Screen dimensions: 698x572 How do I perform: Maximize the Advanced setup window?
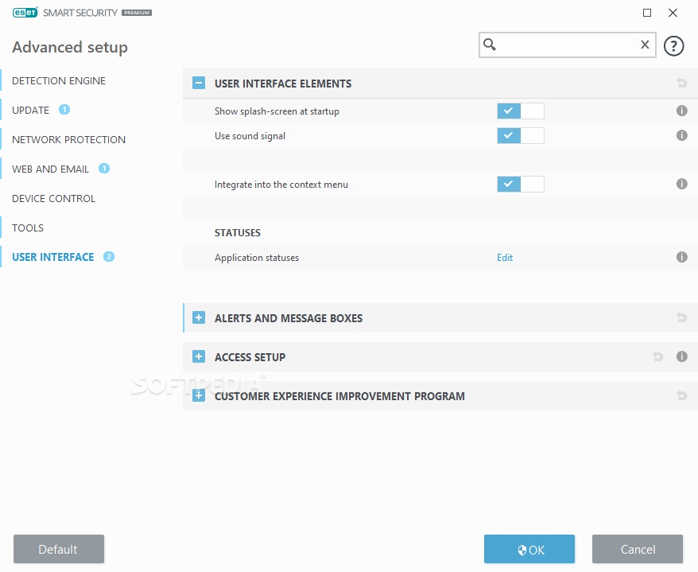click(647, 13)
